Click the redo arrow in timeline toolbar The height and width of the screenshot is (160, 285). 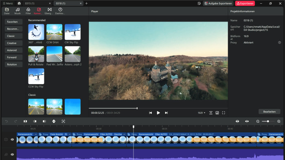(15, 121)
